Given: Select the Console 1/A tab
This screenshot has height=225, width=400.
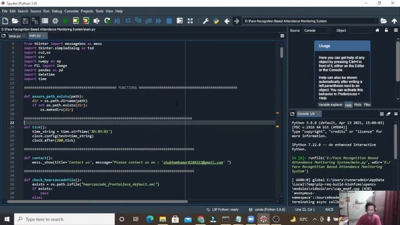Looking at the screenshot, I should point(308,114).
